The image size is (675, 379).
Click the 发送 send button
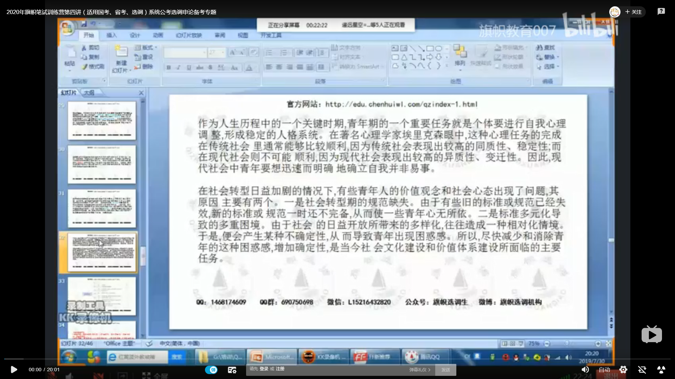(x=446, y=370)
